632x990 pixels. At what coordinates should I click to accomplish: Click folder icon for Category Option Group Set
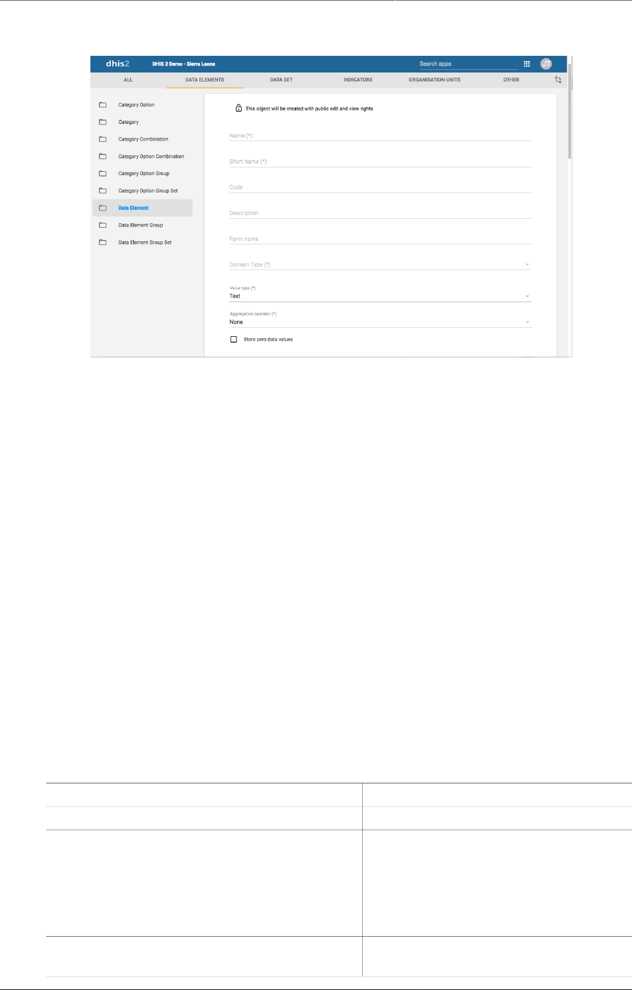(x=103, y=191)
